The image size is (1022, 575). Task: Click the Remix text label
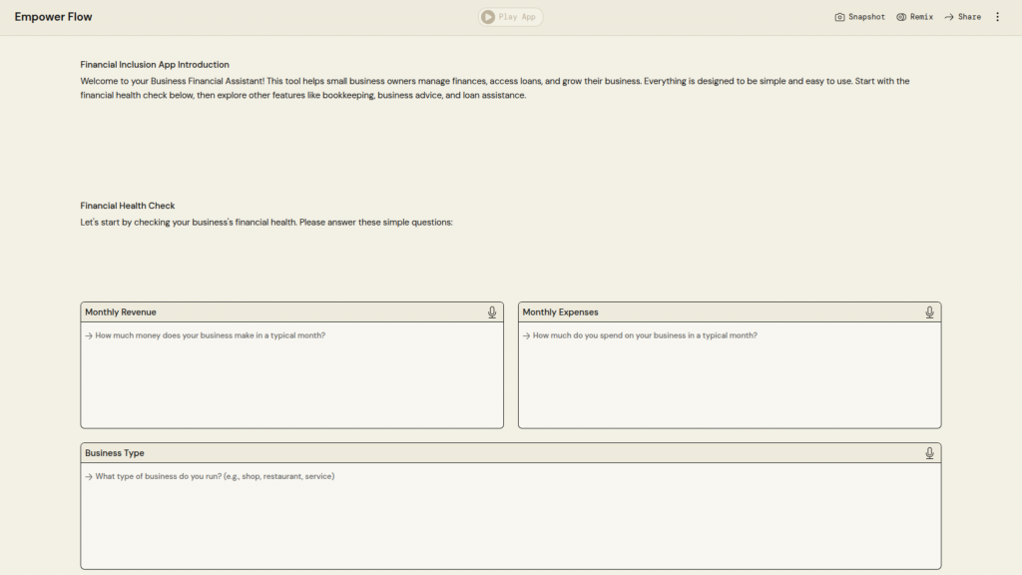tap(921, 17)
